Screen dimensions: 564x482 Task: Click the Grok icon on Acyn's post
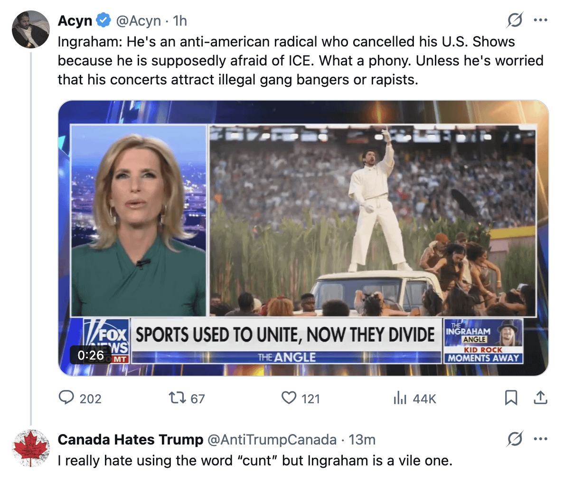coord(515,20)
